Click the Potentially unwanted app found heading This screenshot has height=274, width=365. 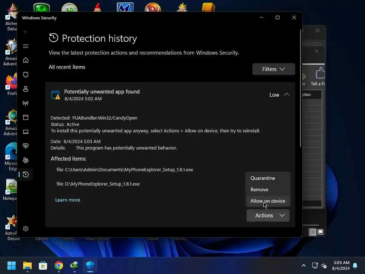click(x=102, y=92)
